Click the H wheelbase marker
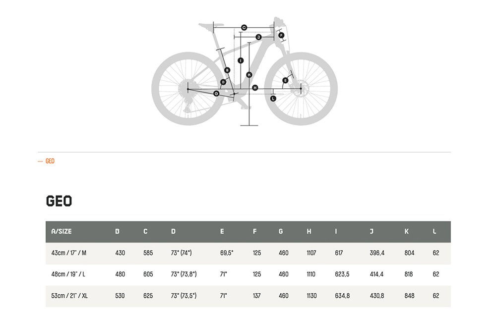 coord(255,88)
